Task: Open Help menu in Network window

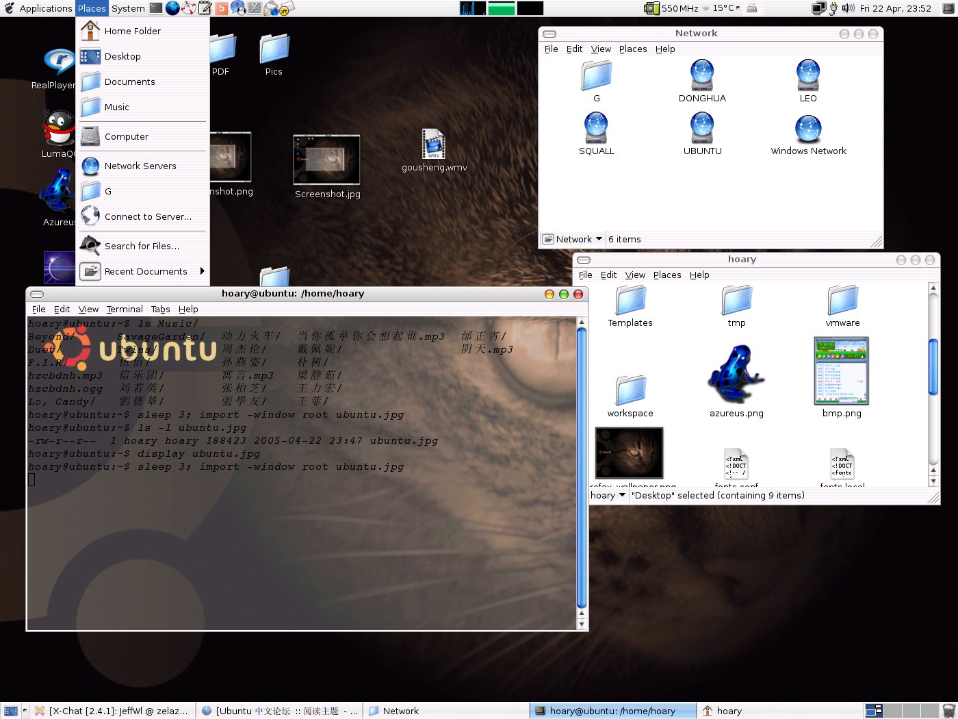Action: (x=665, y=49)
